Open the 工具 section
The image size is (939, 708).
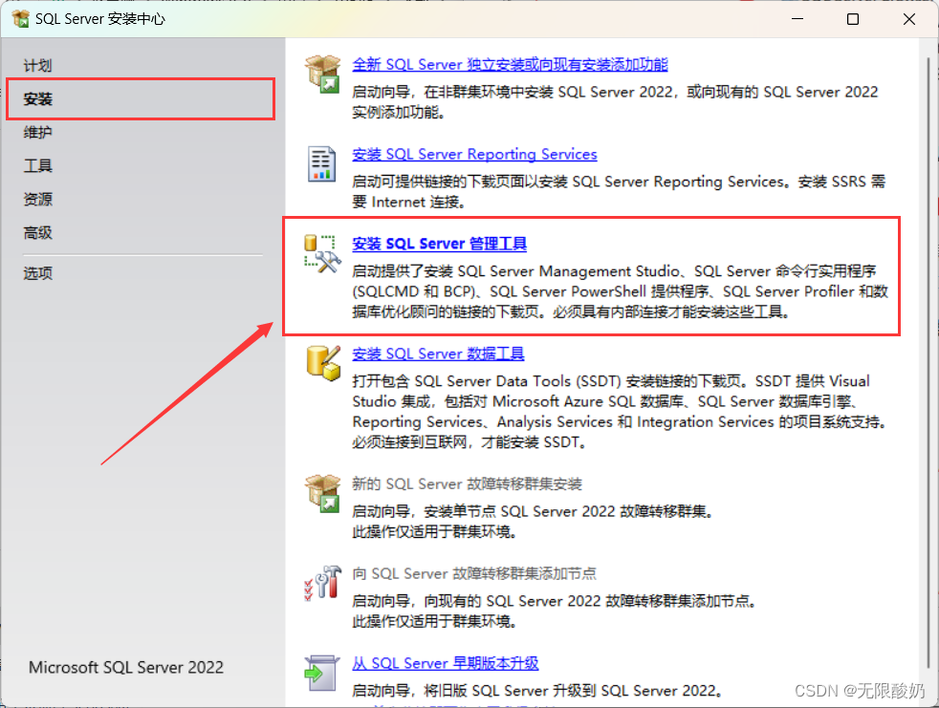[37, 166]
